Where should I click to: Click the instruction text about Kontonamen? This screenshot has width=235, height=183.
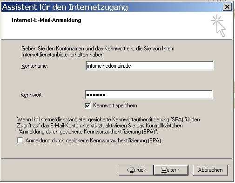pos(98,51)
